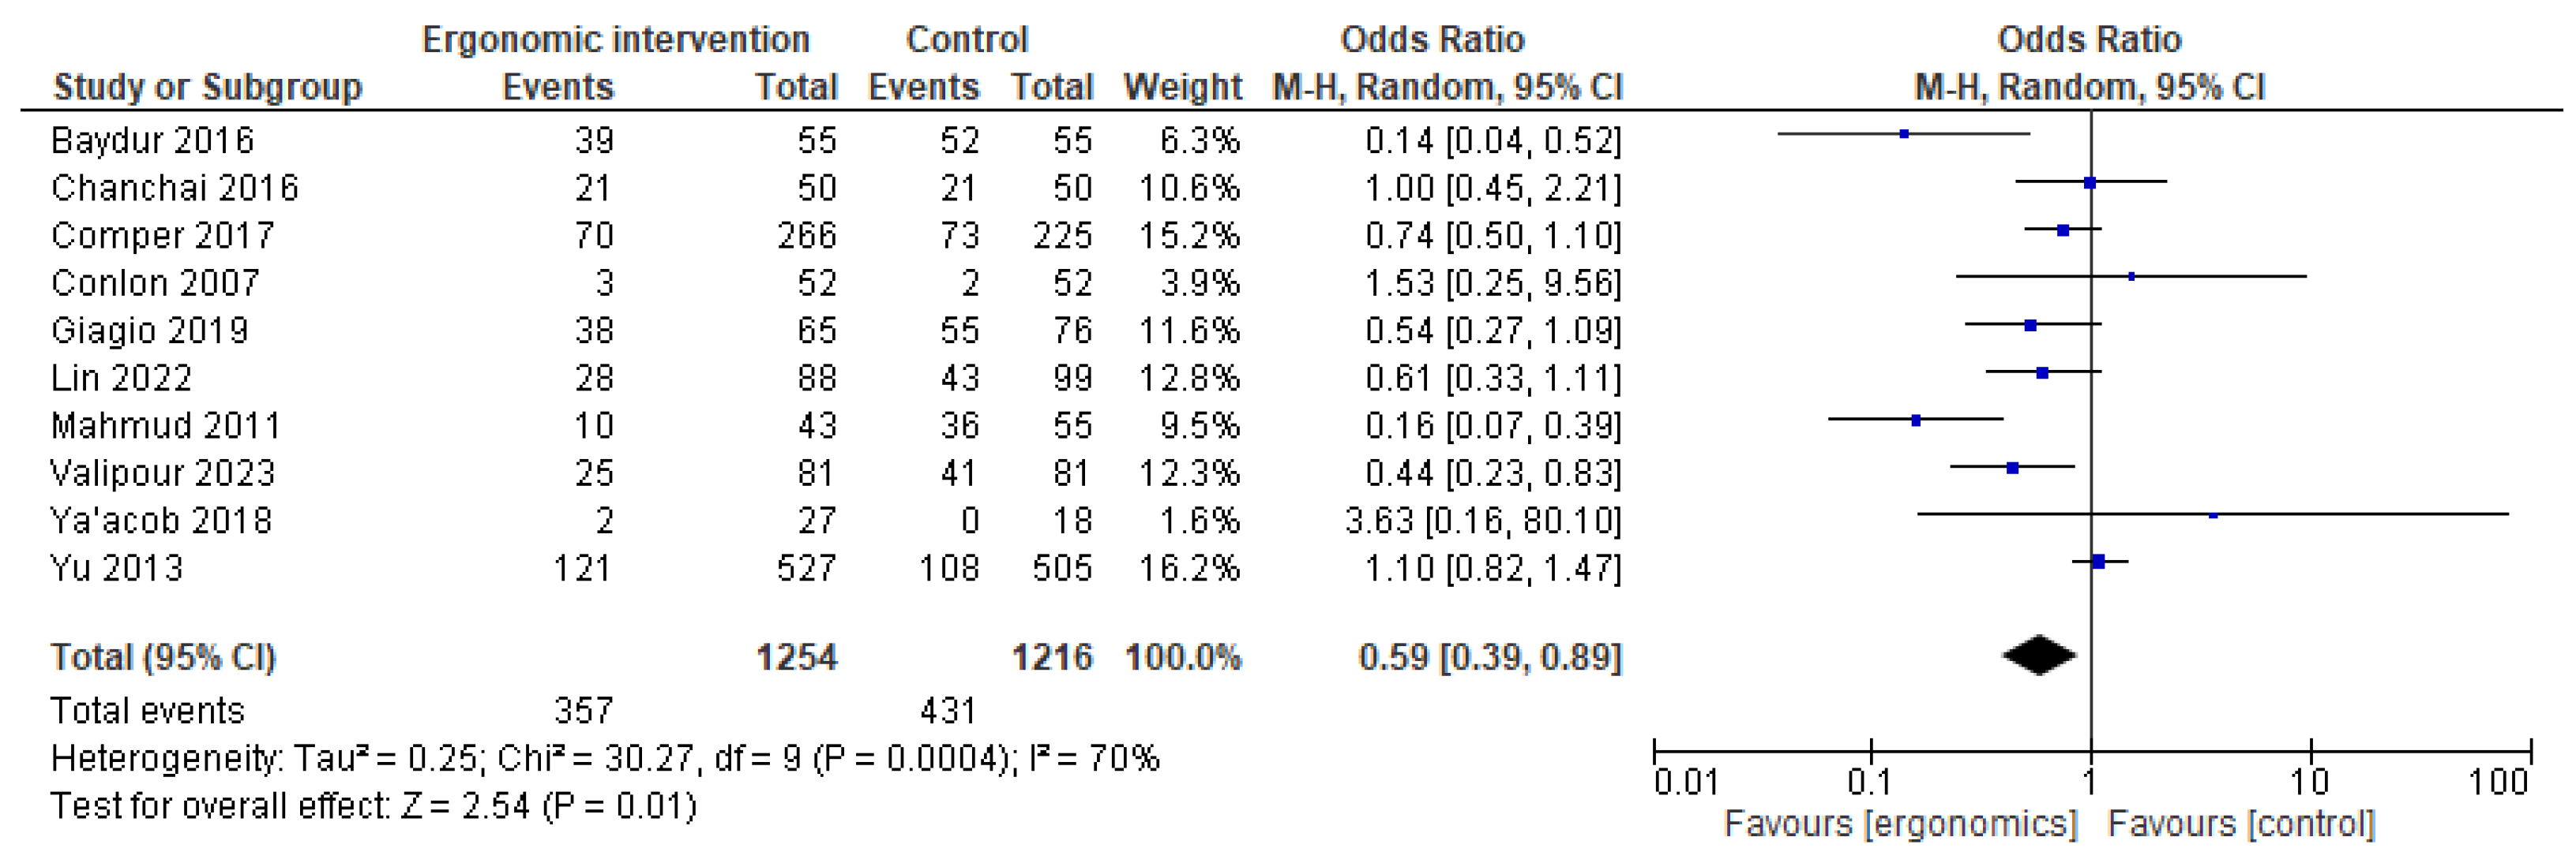Click the "Favours [ergonomics]" axis label
Viewport: 2576px width, 863px height.
1900,824
